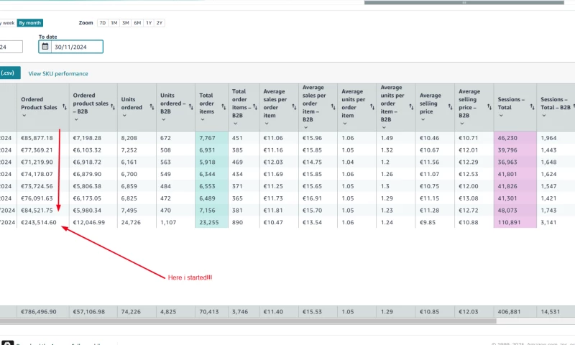
Task: Expand chevron under Sessions – Total header
Action: [501, 116]
